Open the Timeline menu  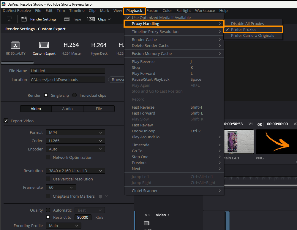coord(77,11)
